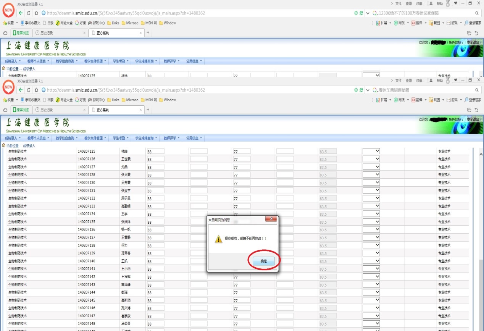Click 安全退出 link in the front browser window
484x331 pixels.
pos(473,119)
